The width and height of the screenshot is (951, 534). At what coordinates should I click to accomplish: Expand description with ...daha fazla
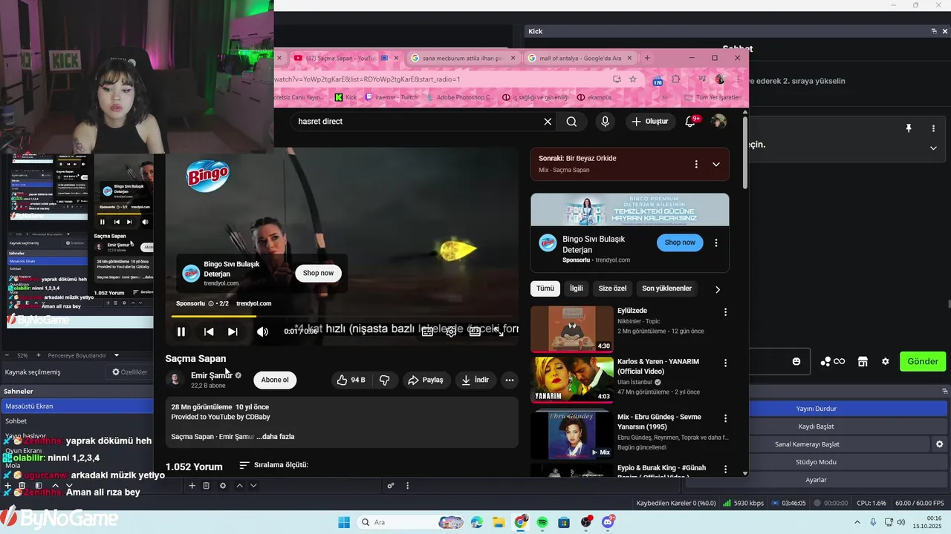[276, 437]
